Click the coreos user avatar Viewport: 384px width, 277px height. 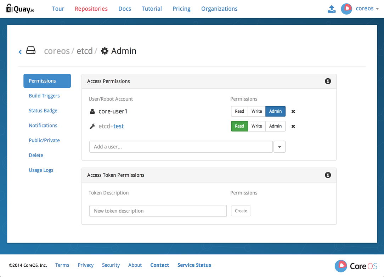346,9
